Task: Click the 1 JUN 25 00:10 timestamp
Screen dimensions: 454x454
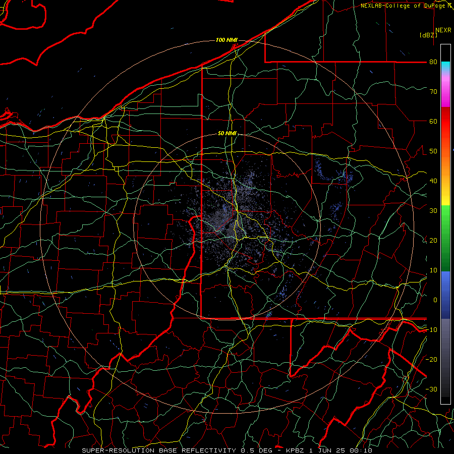Action: [341, 450]
